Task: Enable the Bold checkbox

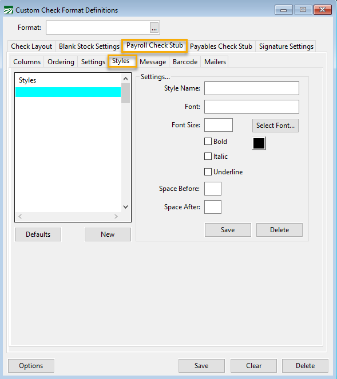Action: 208,142
